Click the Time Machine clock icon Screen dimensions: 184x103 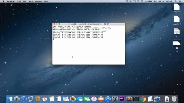point(127,1)
